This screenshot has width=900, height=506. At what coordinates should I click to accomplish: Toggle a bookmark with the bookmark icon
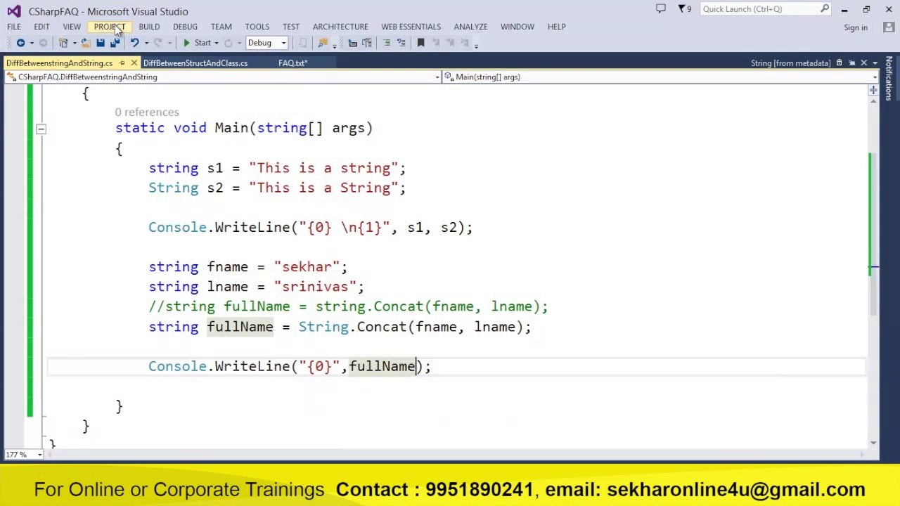pyautogui.click(x=420, y=43)
